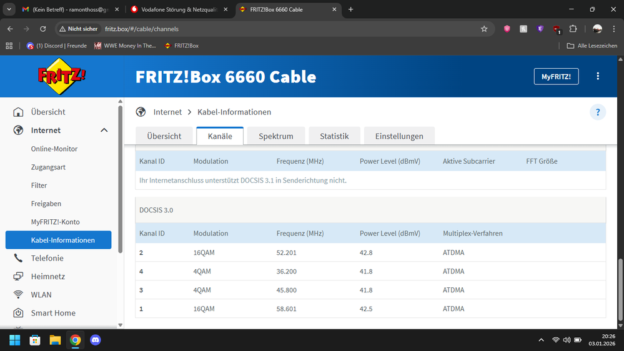The image size is (624, 351).
Task: Click the frequency value 52.201
Action: click(287, 253)
